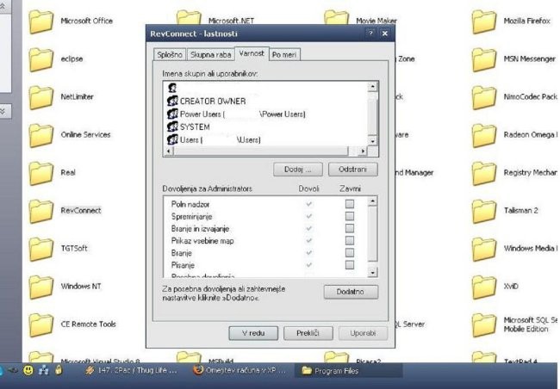Click the TGTSoft folder name label
This screenshot has width=560, height=389.
click(74, 249)
